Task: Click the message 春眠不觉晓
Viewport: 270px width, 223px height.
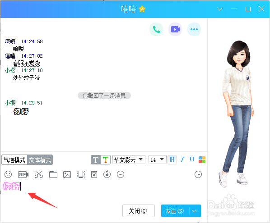Action: pyautogui.click(x=26, y=63)
